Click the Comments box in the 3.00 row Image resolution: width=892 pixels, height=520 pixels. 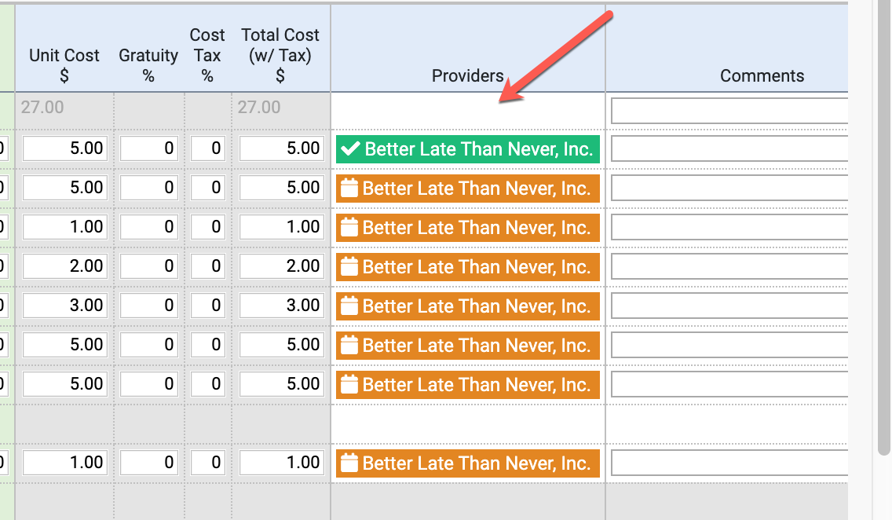[729, 306]
